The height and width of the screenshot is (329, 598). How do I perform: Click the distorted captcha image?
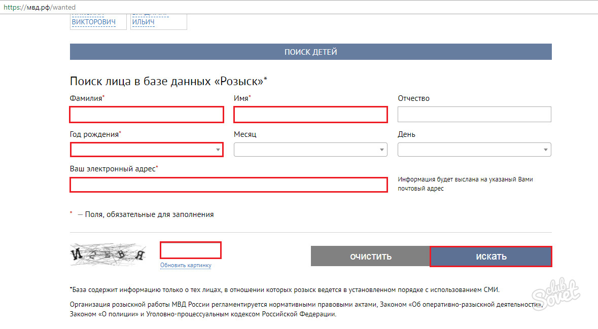(108, 255)
